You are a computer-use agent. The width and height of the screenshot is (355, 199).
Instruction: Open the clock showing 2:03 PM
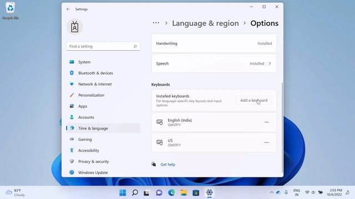click(x=334, y=192)
